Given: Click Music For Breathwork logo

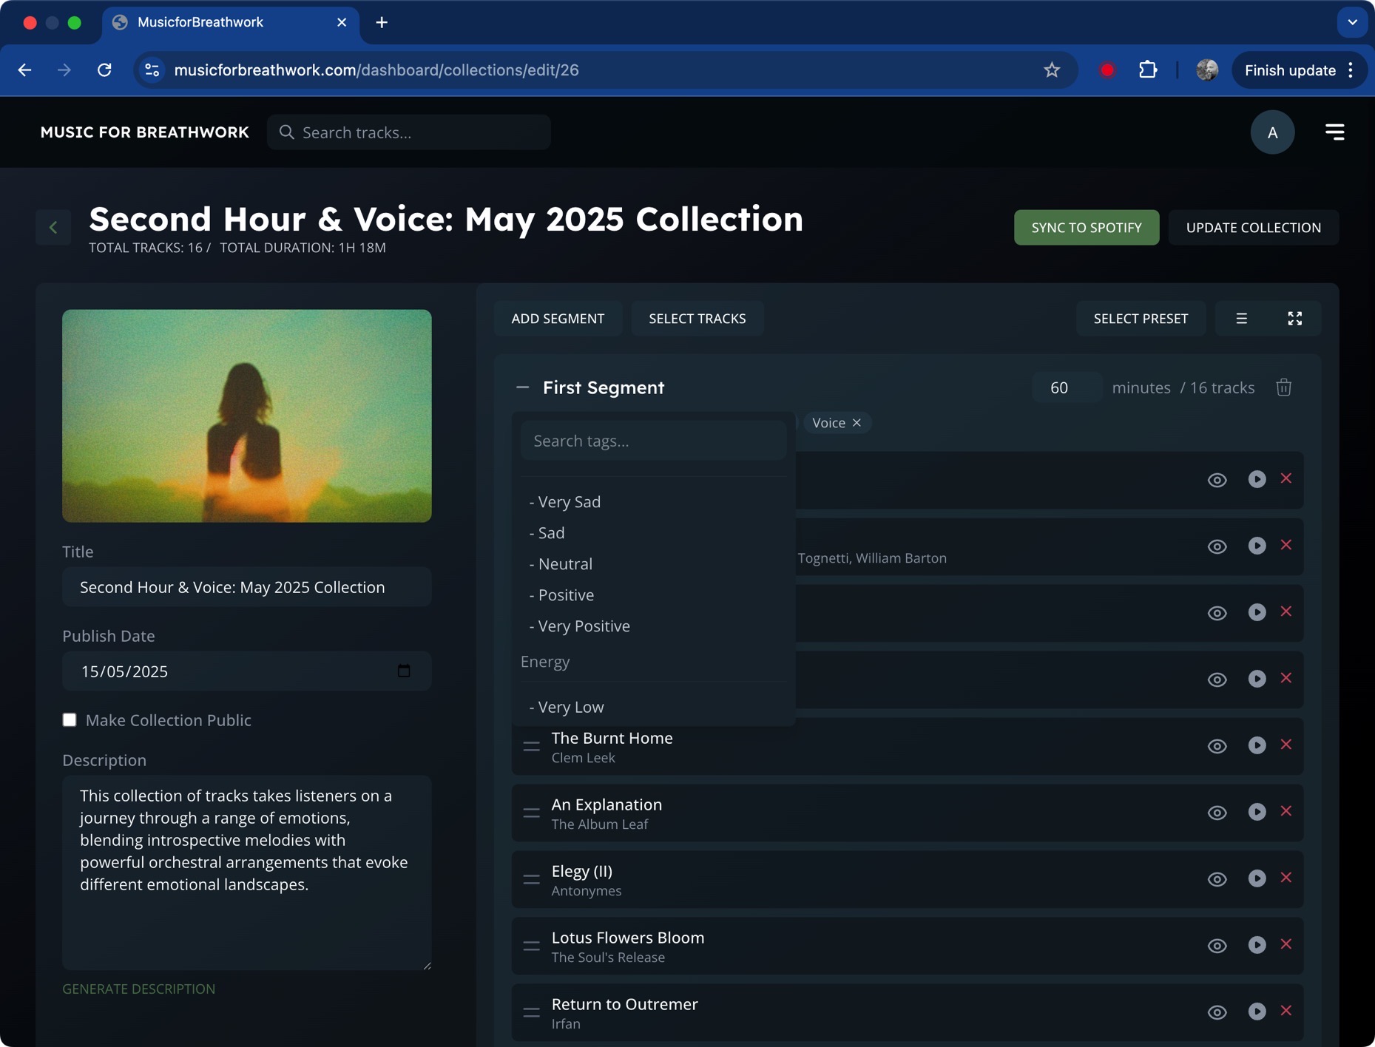Looking at the screenshot, I should click(144, 132).
